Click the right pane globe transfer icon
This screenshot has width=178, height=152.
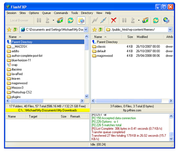[x=145, y=21]
